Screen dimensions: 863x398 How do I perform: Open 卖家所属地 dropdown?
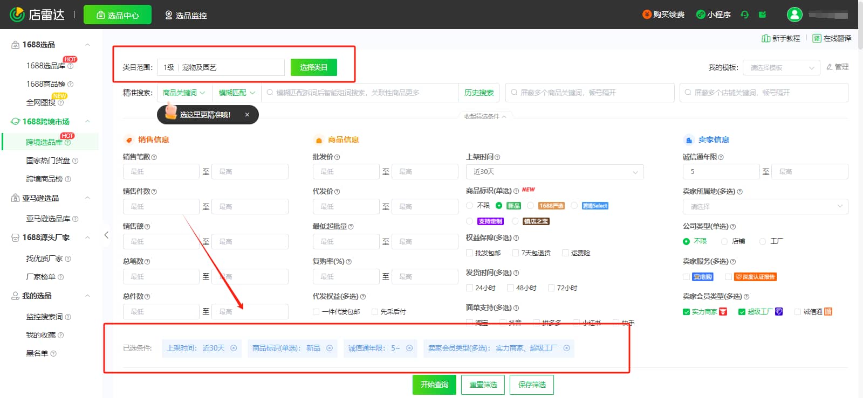click(x=765, y=207)
